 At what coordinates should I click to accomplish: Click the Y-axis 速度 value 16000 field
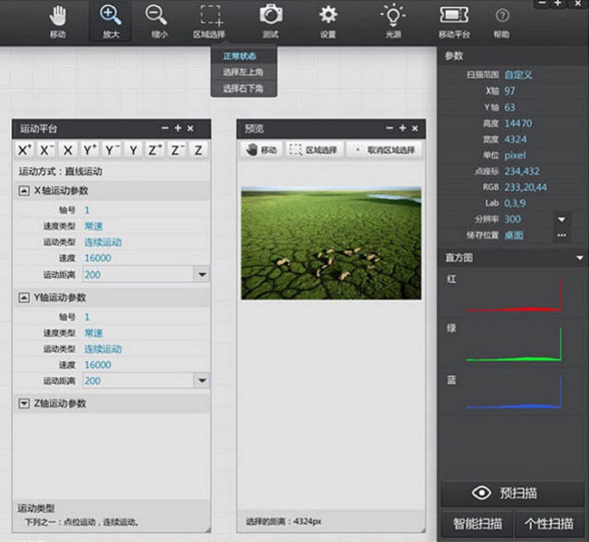click(98, 365)
